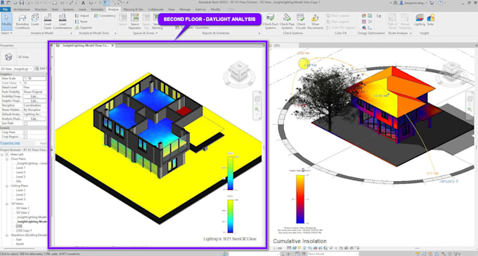Open {3D} Copy 1 view in Project Browser
478x256 pixels.
point(24,231)
